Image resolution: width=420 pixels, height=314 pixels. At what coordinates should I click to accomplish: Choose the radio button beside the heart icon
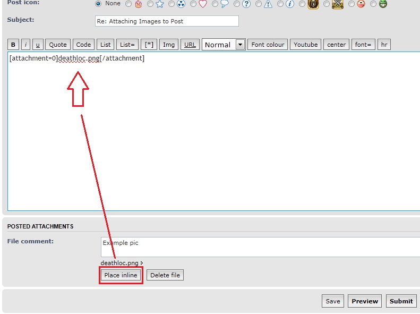[193, 4]
